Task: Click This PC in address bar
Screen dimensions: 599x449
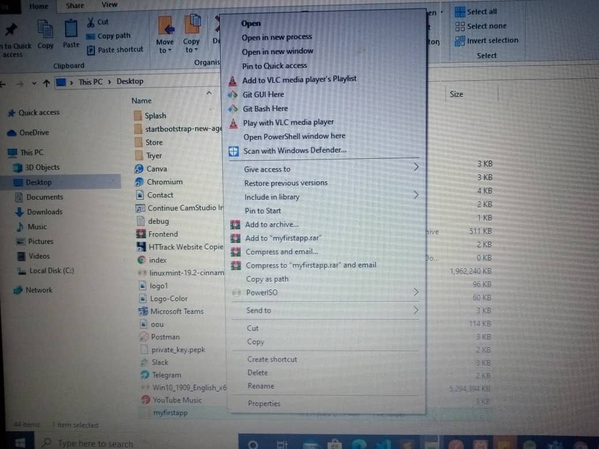Action: coord(90,82)
